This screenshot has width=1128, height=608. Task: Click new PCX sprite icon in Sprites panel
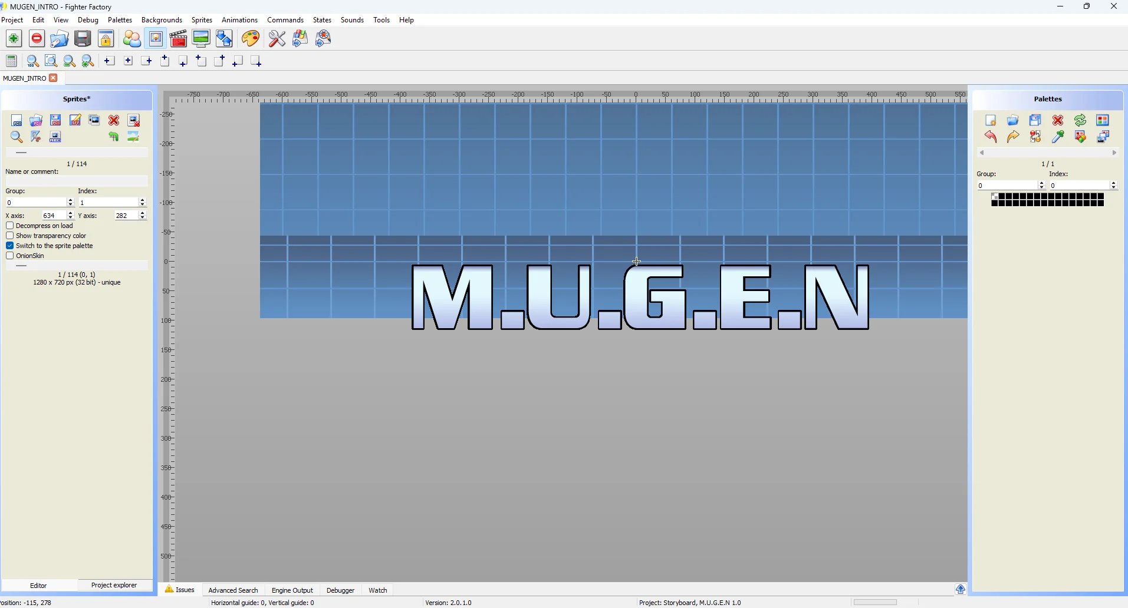coord(17,121)
